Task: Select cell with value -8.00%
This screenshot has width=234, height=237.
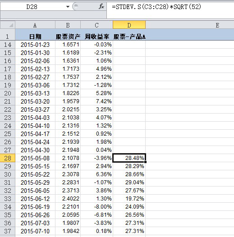Action: coord(97,207)
